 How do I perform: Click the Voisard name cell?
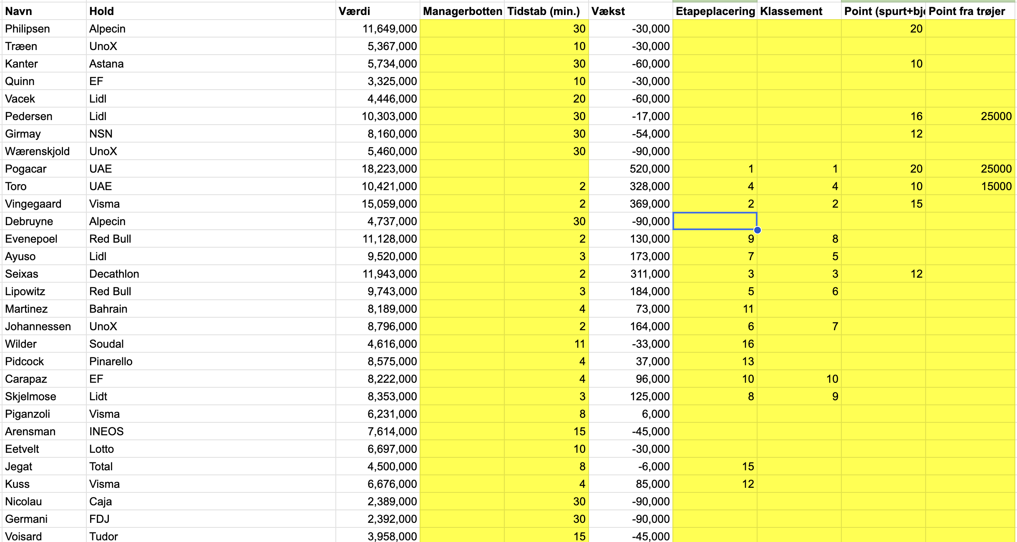tap(44, 536)
